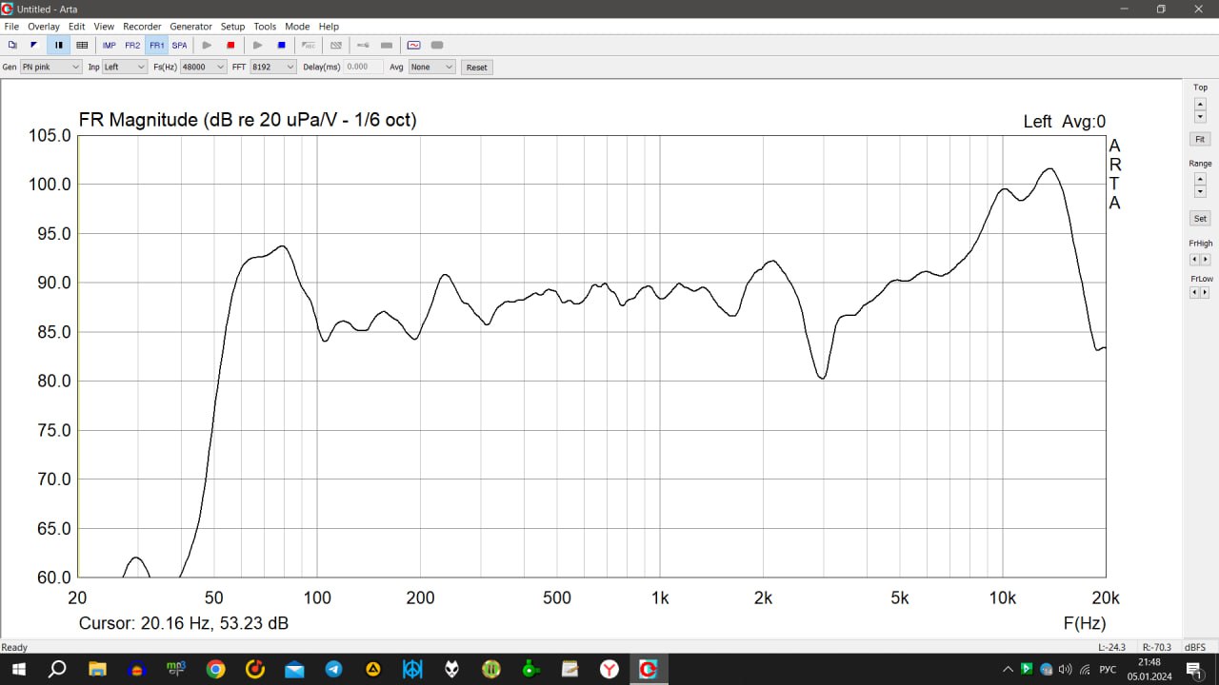Click the black-and-white contrast toolbar icon
Screen dimensions: 1219x685
(34, 45)
